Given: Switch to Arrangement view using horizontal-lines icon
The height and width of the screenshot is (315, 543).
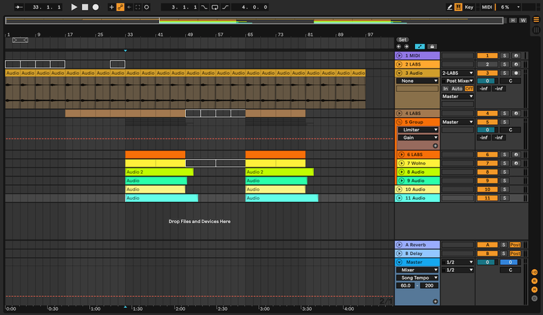Looking at the screenshot, I should click(x=536, y=20).
